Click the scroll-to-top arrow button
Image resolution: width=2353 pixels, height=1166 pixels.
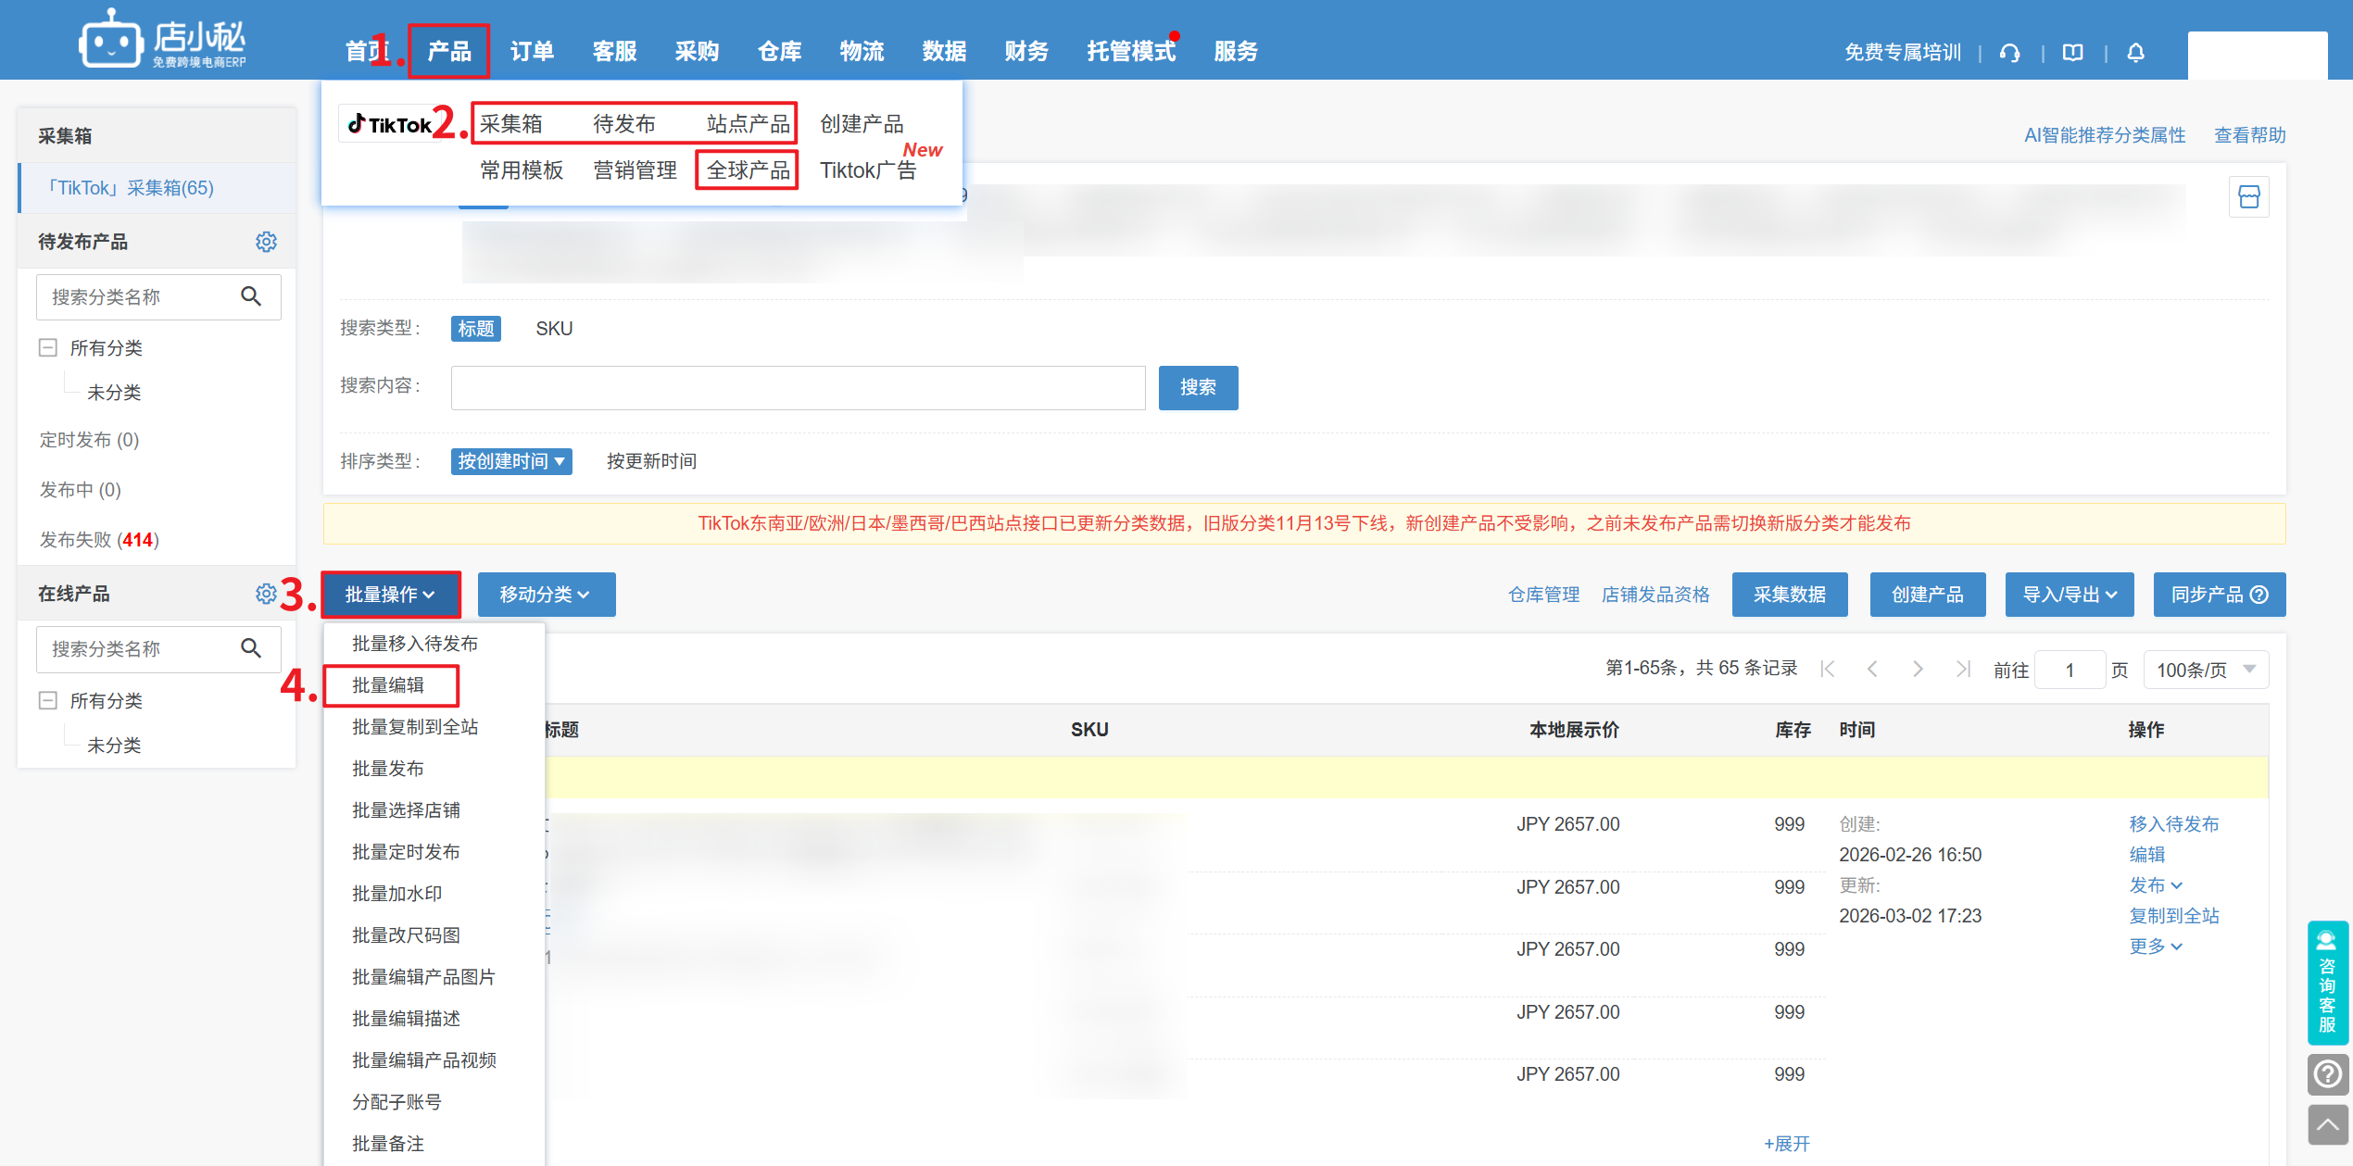tap(2327, 1125)
